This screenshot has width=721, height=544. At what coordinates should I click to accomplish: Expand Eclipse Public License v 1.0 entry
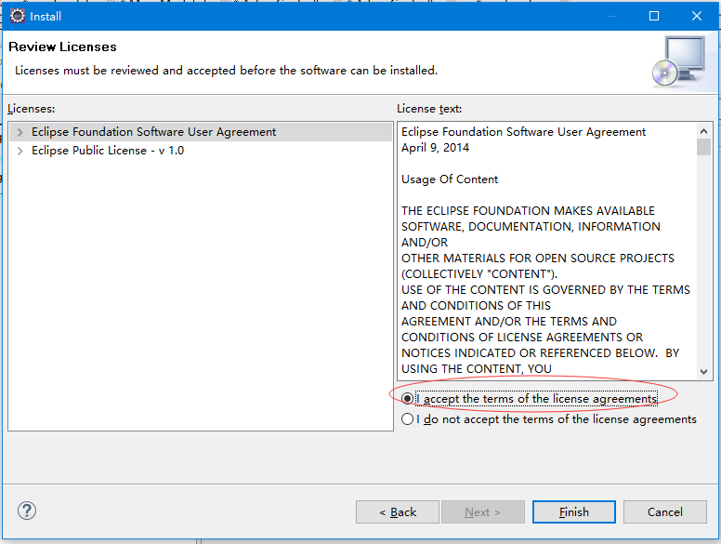coord(20,151)
